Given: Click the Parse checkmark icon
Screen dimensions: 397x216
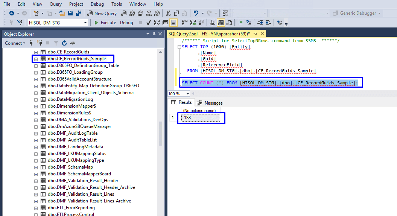Looking at the screenshot, I should 149,23.
